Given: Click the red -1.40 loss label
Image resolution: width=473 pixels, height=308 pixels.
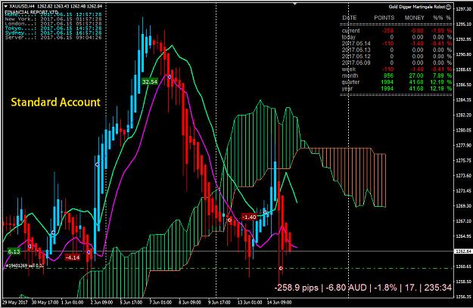Looking at the screenshot, I should (x=249, y=217).
